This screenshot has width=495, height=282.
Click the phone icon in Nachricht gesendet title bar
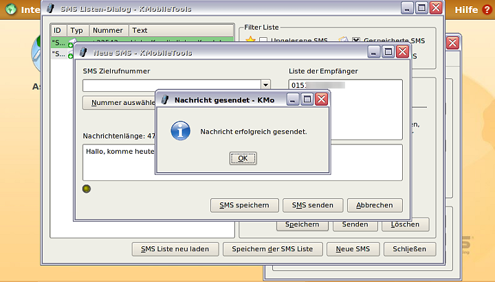pyautogui.click(x=165, y=100)
